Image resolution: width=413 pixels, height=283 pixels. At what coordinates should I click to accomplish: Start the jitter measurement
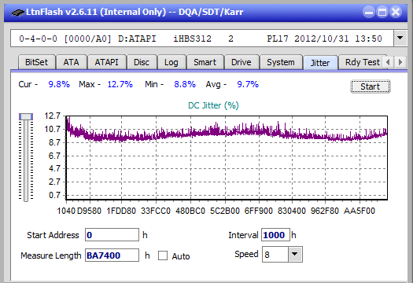pyautogui.click(x=370, y=86)
